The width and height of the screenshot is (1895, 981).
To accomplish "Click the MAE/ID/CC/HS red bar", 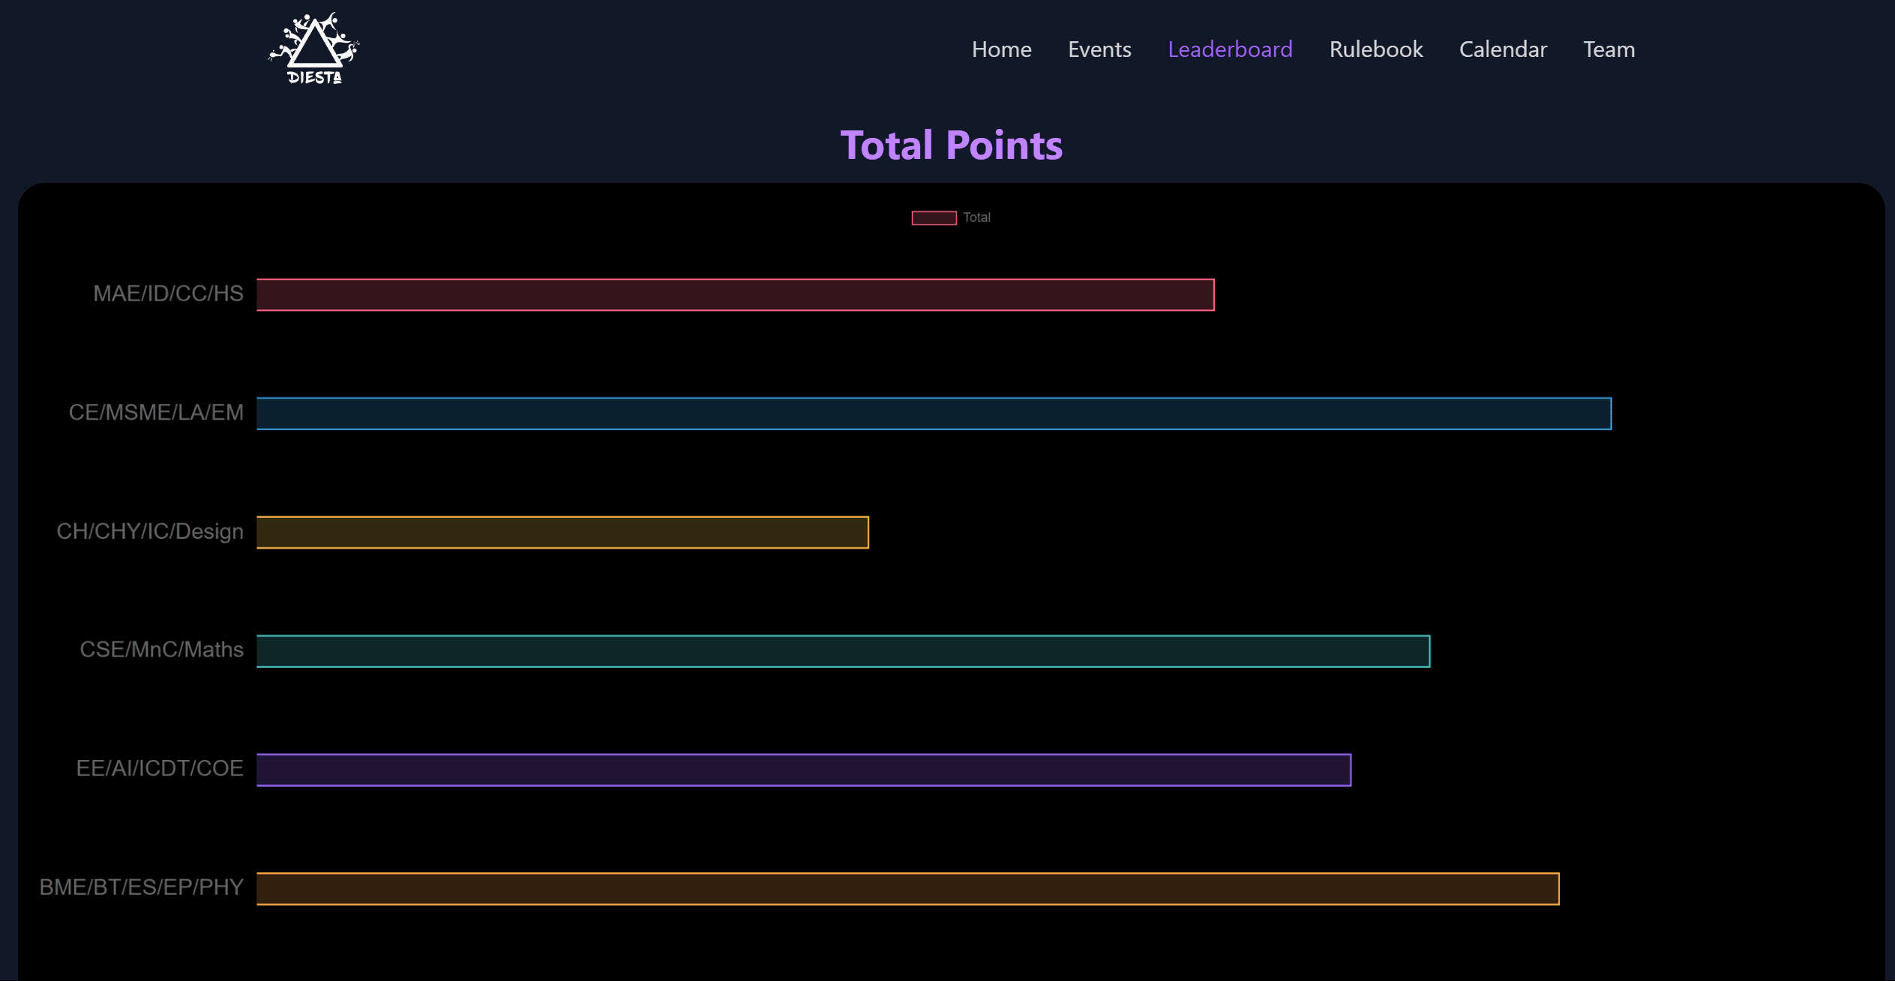I will tap(735, 295).
